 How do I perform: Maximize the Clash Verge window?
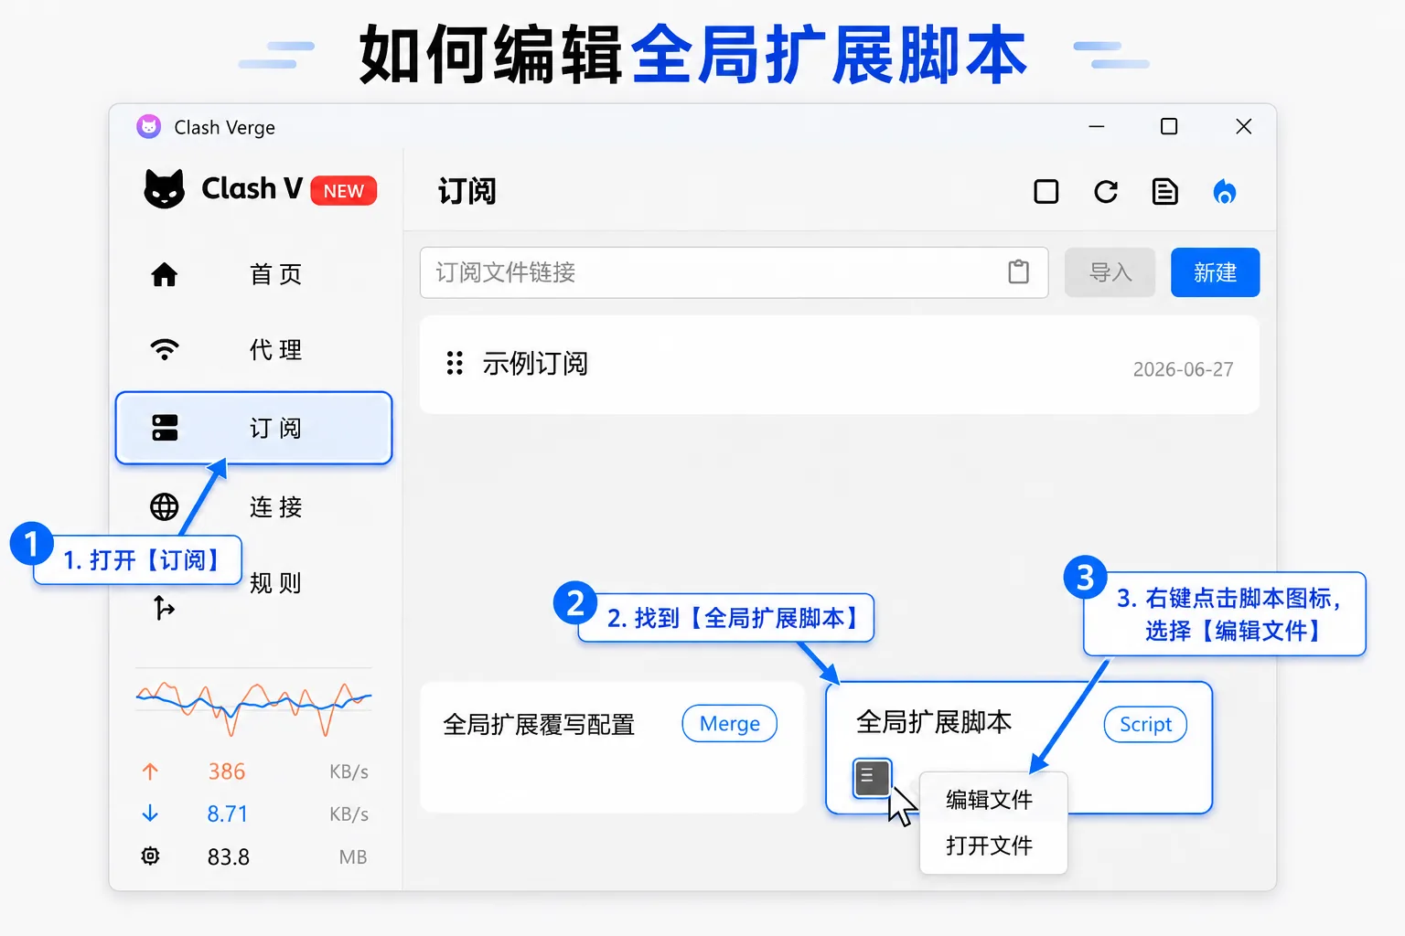point(1169,126)
